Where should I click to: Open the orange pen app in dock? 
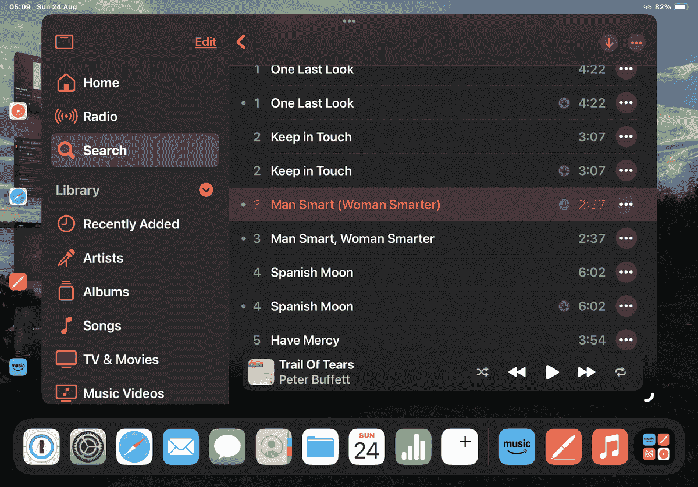(x=564, y=447)
